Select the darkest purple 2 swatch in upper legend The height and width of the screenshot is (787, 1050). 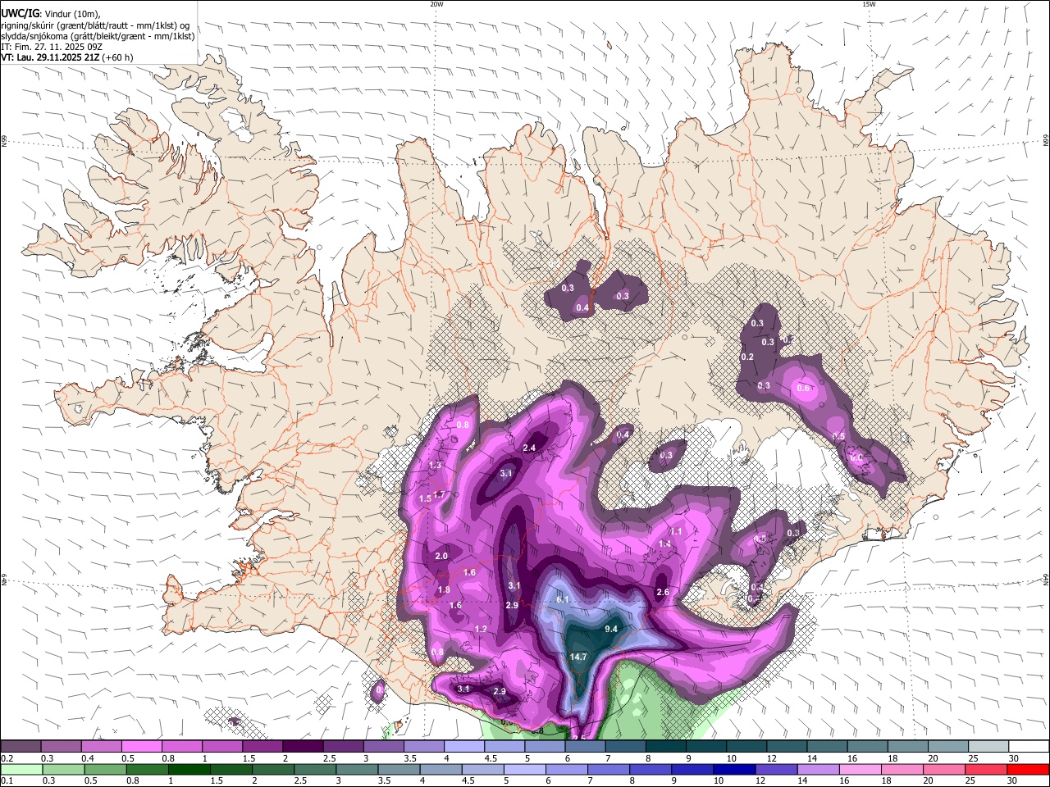pyautogui.click(x=303, y=746)
